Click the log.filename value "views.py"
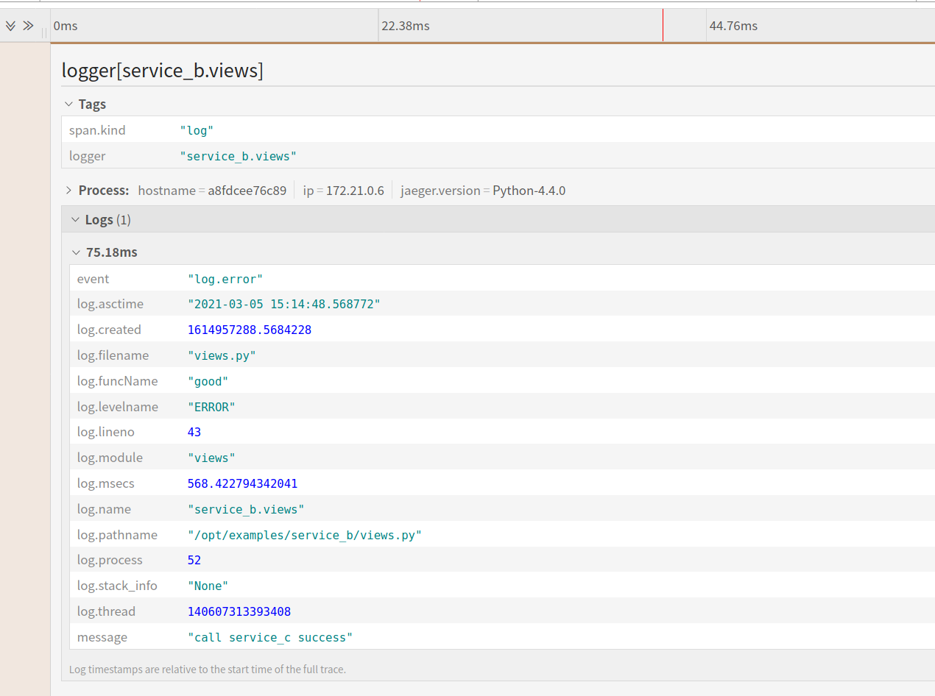 click(x=222, y=355)
